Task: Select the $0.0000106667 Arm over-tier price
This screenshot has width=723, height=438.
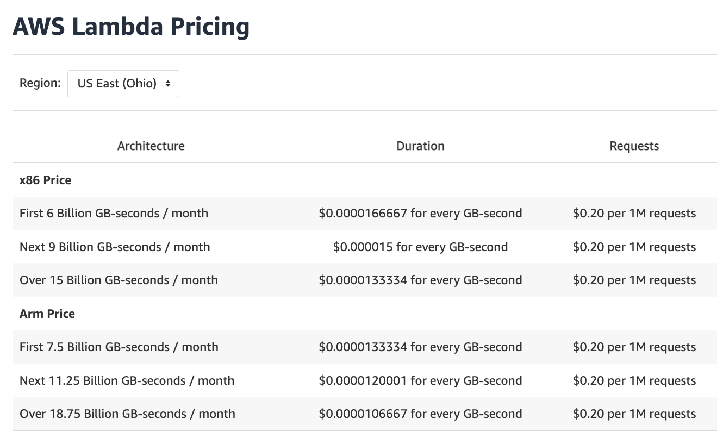Action: tap(420, 414)
